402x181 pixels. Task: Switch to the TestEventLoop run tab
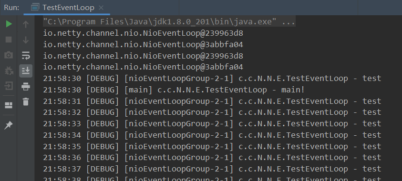point(67,8)
